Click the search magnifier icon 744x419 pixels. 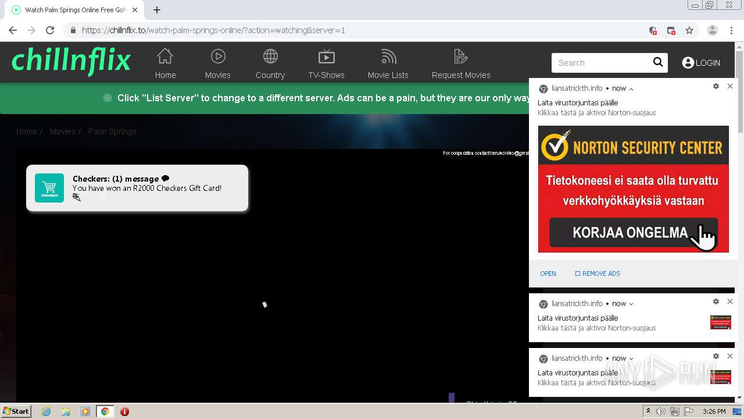point(658,62)
